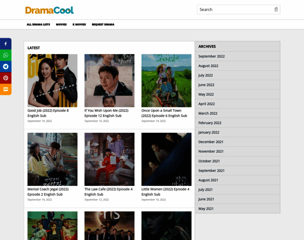The image size is (304, 240).
Task: Open bottom-row poster with colorful group cast
Action: click(x=52, y=226)
